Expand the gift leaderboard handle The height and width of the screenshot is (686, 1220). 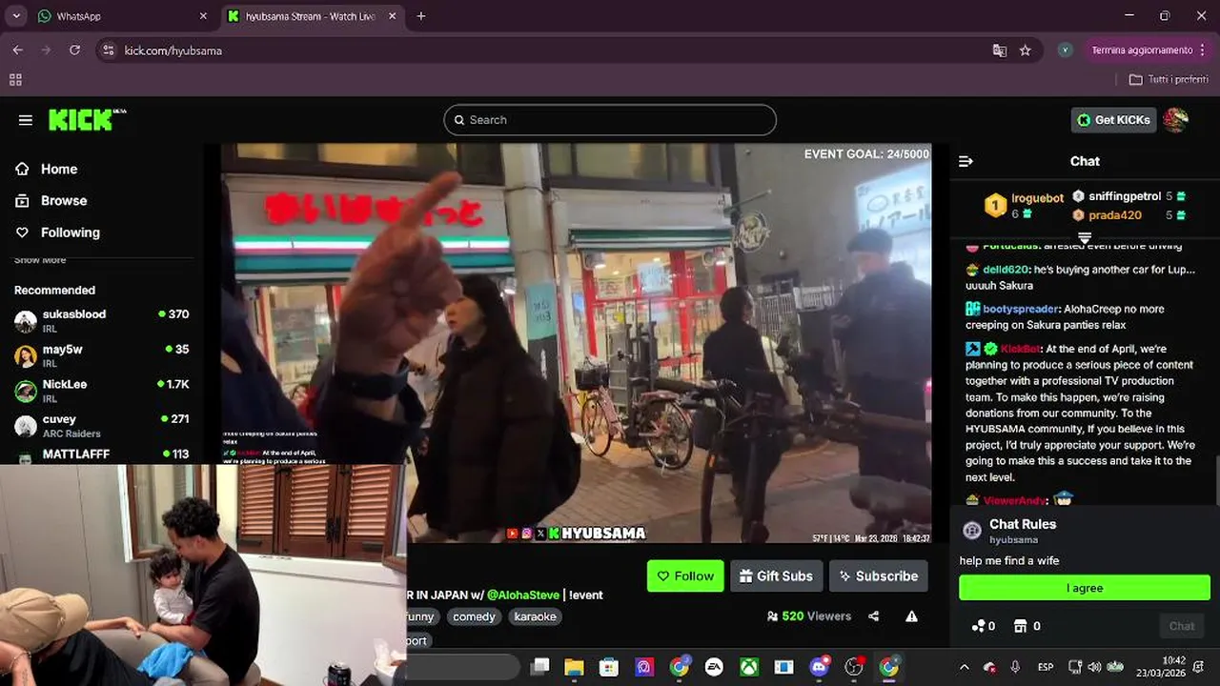coord(1085,237)
